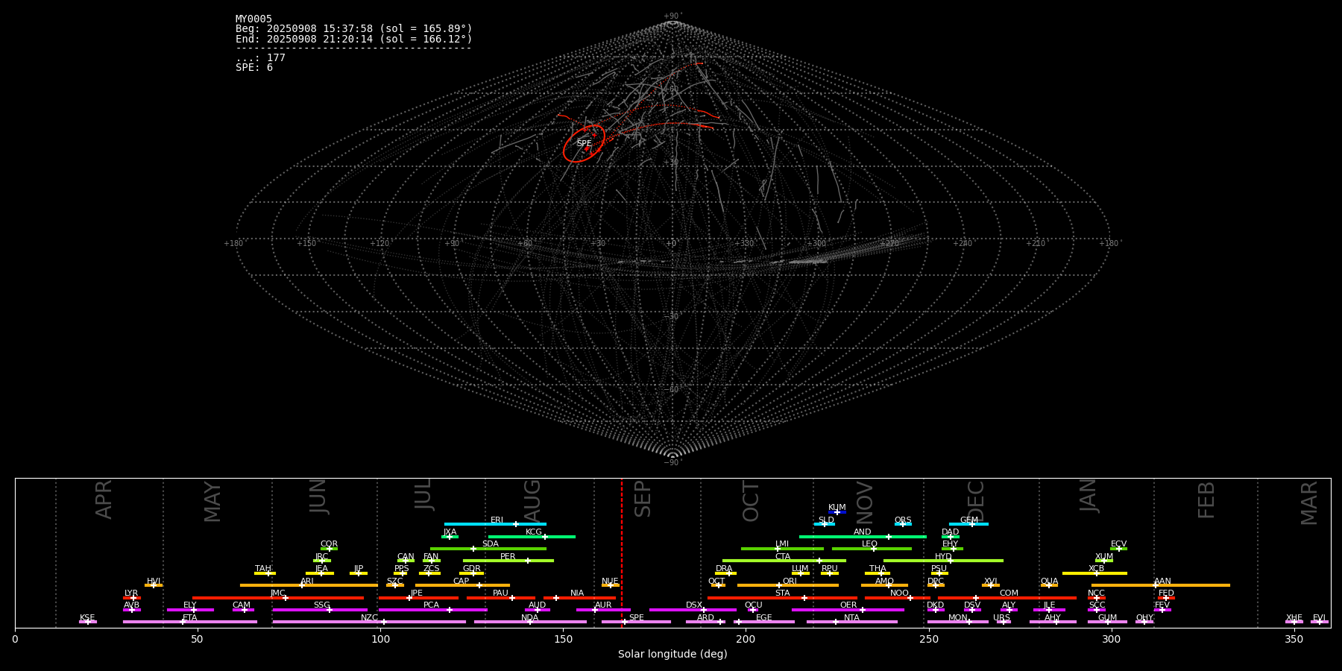Select the COM shower label

(1009, 593)
